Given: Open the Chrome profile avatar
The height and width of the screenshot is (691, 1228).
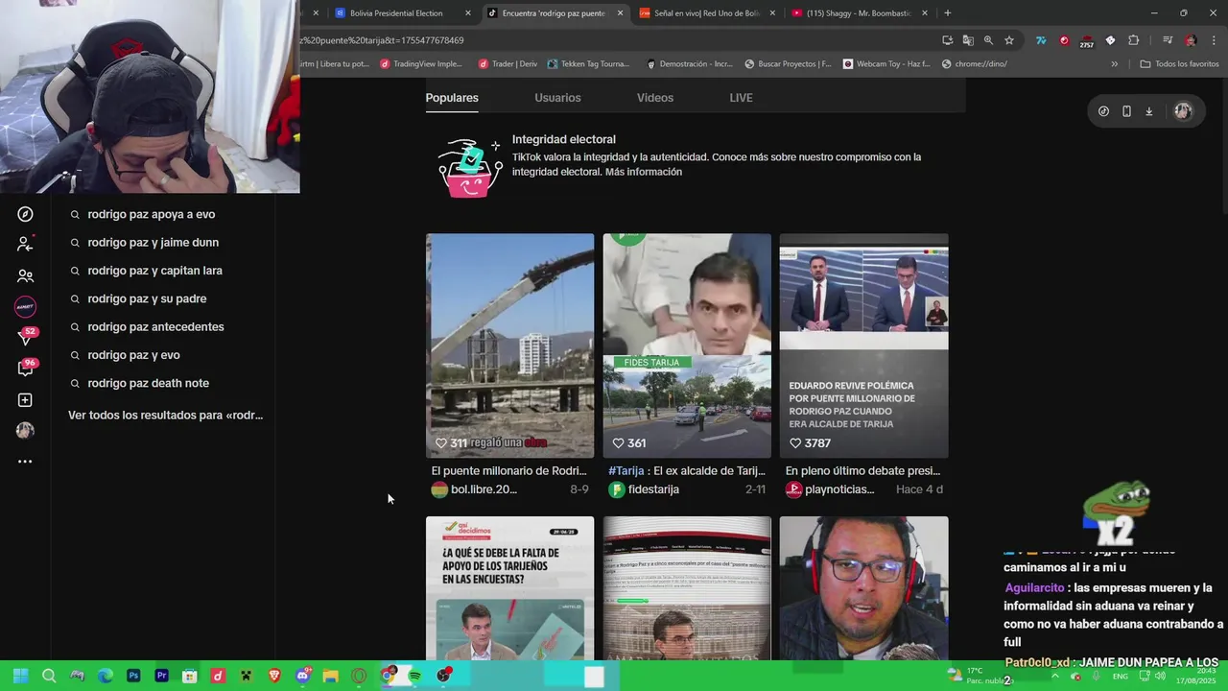Looking at the screenshot, I should [1191, 40].
